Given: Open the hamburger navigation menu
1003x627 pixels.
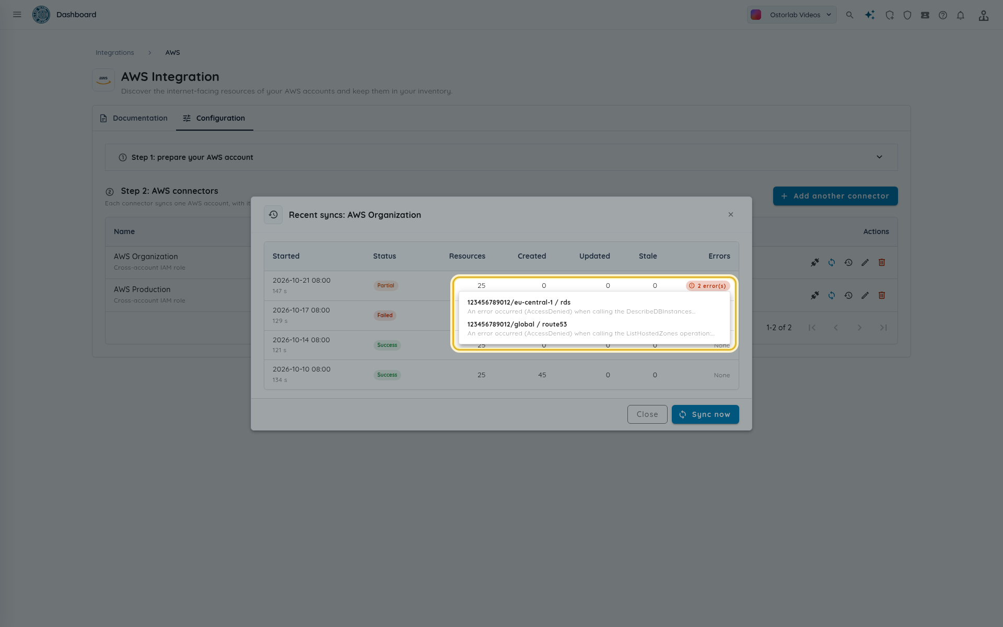Looking at the screenshot, I should 17,15.
